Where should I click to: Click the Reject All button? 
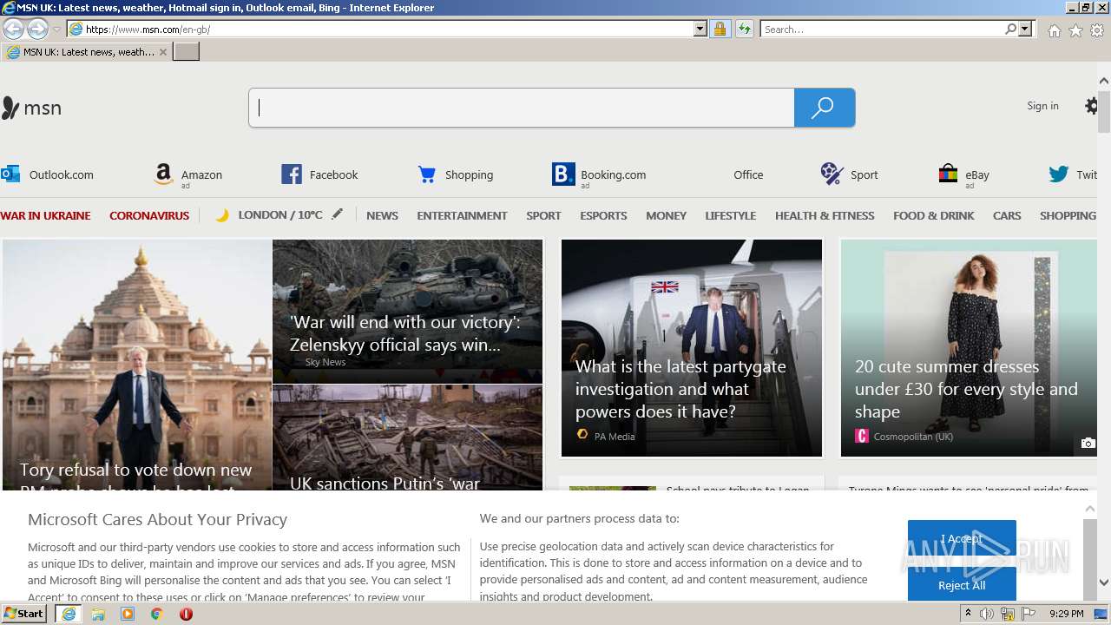pyautogui.click(x=962, y=586)
